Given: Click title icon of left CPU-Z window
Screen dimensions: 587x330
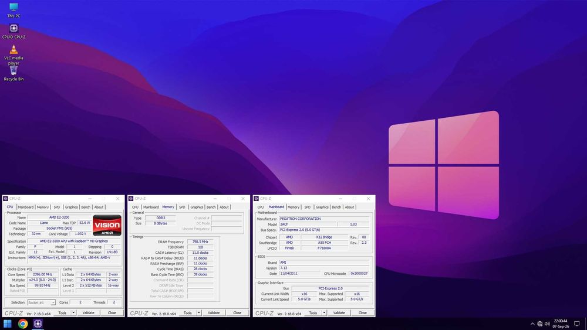Looking at the screenshot, I should (x=6, y=199).
